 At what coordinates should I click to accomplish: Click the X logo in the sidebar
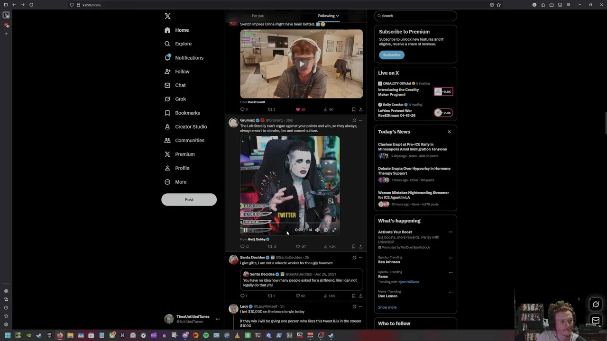tap(167, 16)
